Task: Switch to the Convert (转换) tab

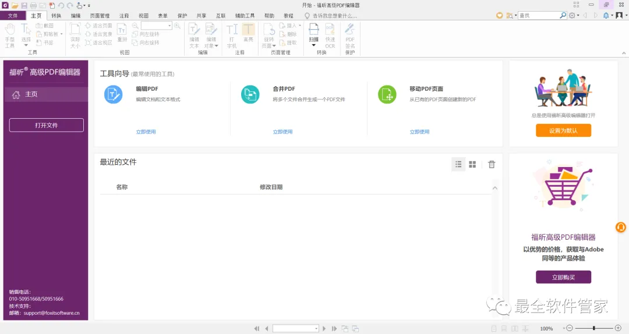Action: 56,16
